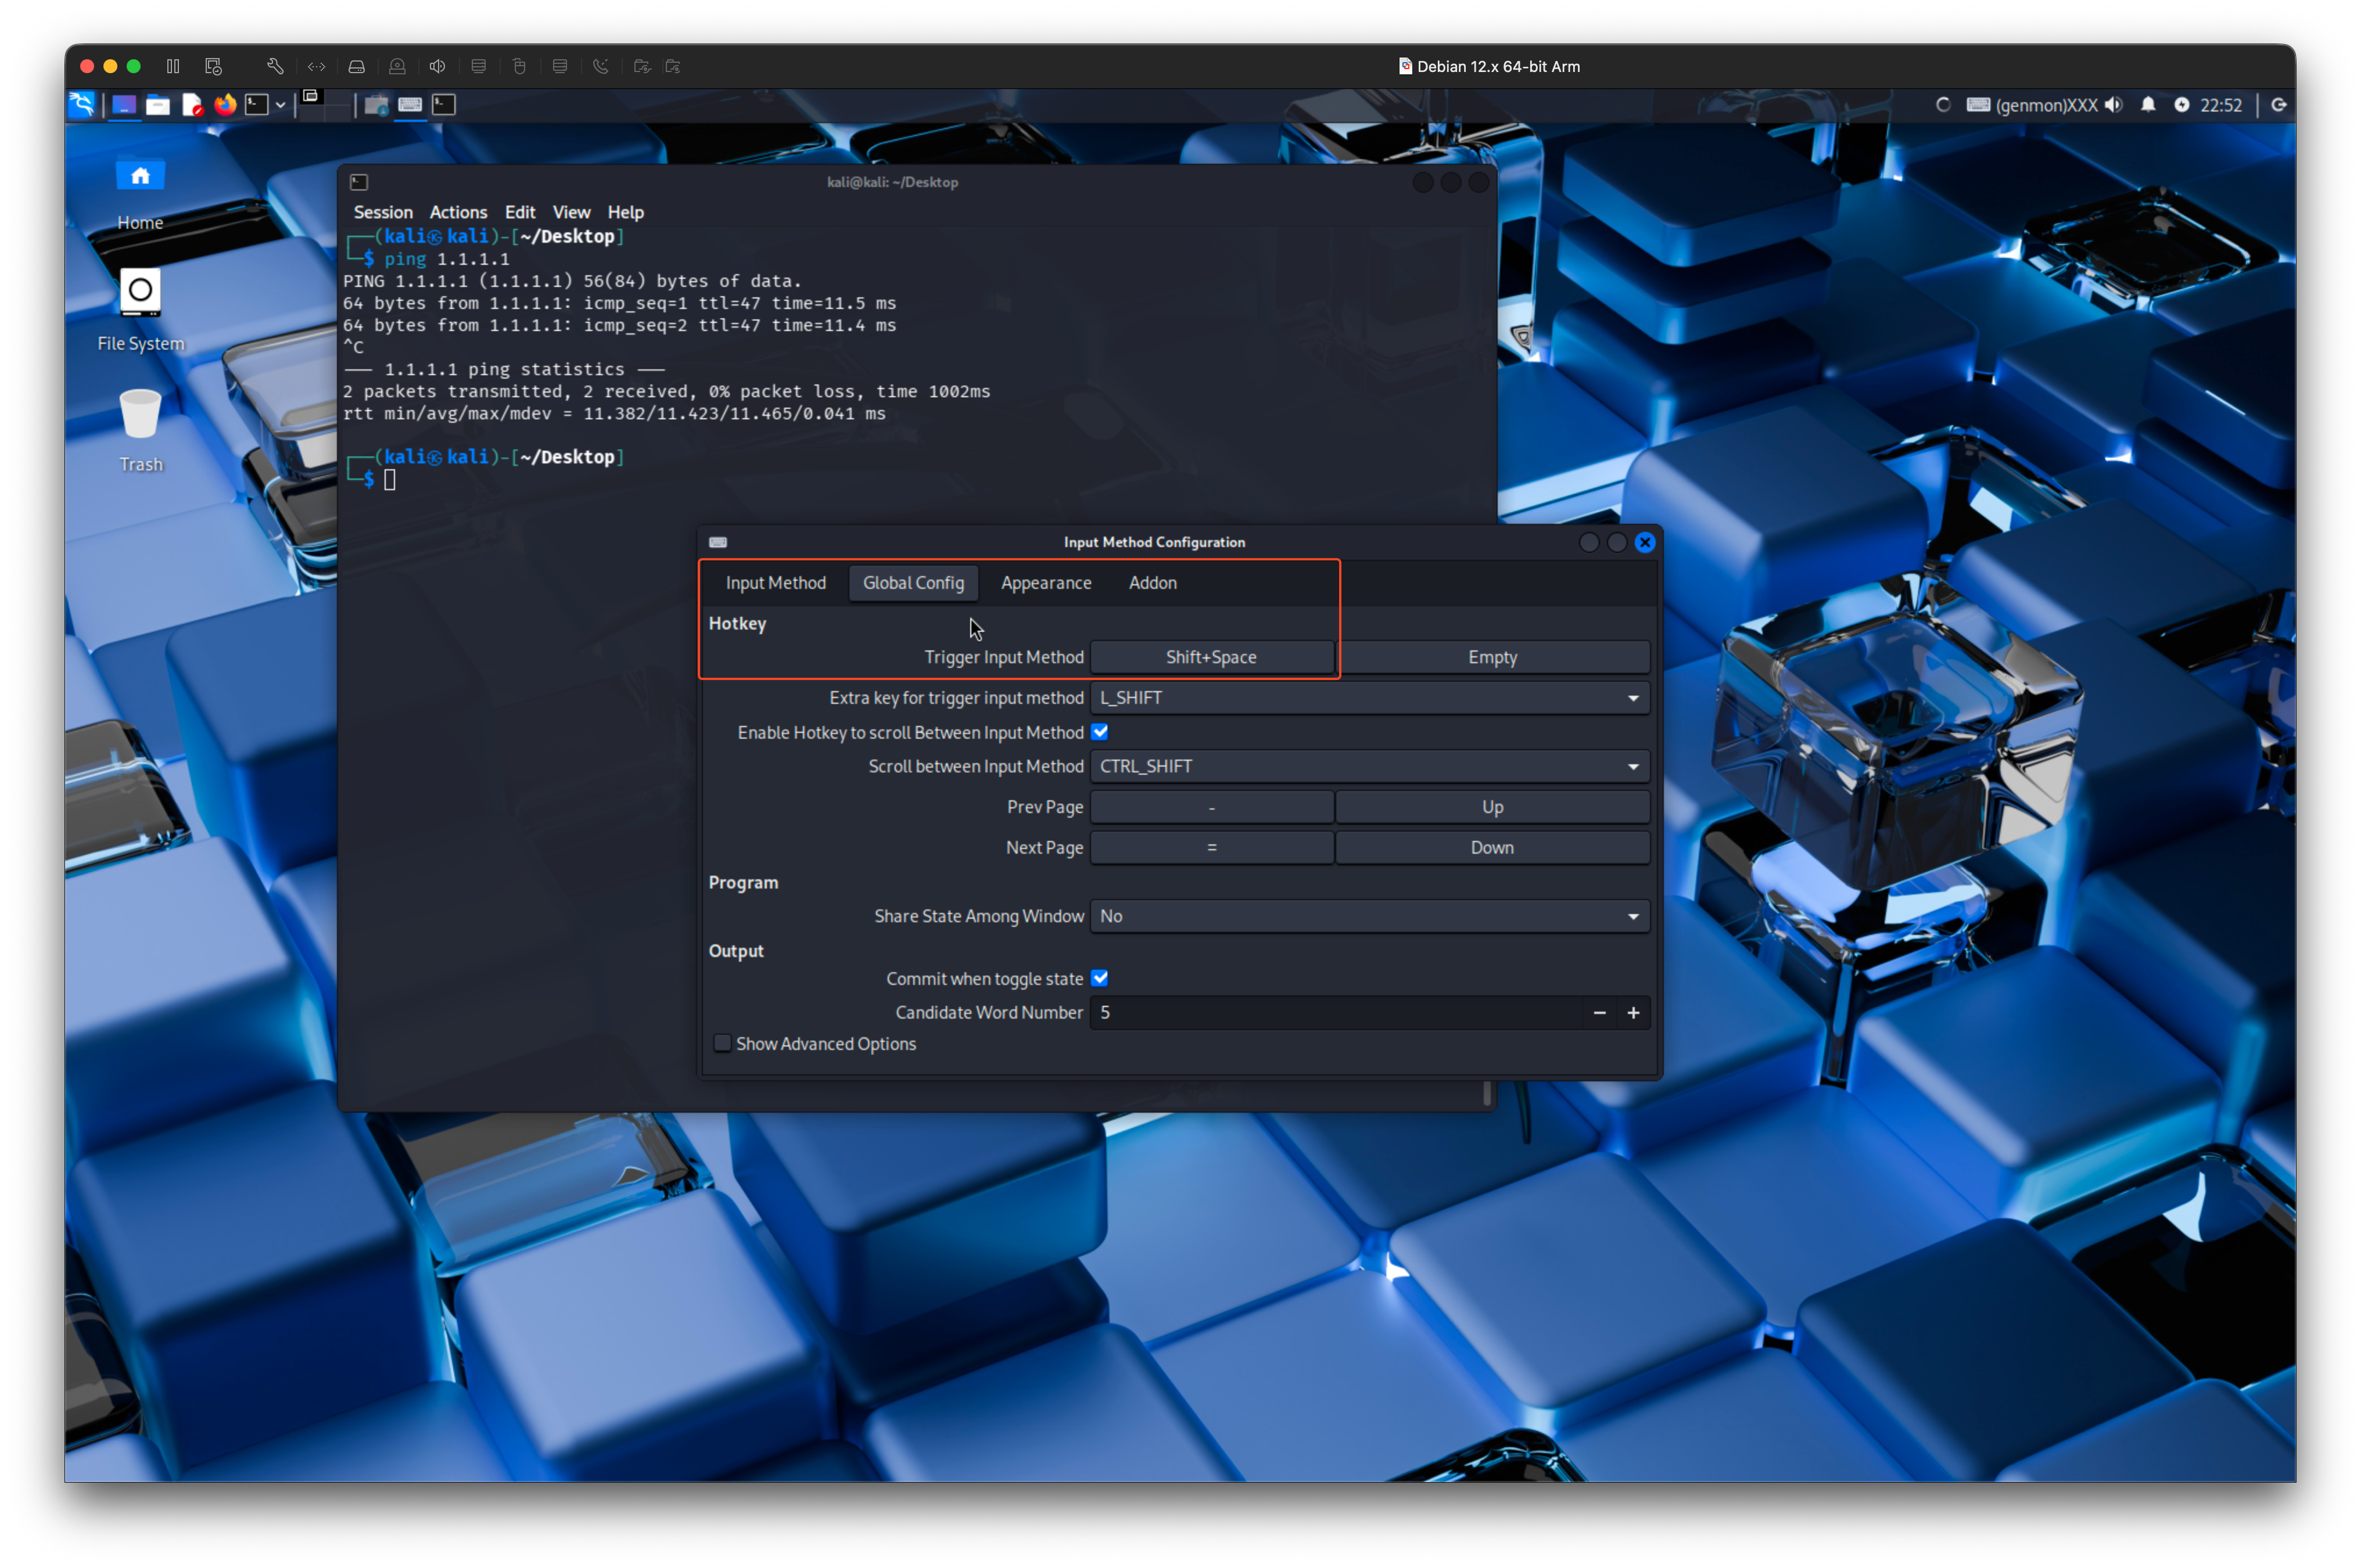Uncheck Enable Hotkey to scroll Between Input Method
This screenshot has width=2361, height=1568.
tap(1100, 732)
